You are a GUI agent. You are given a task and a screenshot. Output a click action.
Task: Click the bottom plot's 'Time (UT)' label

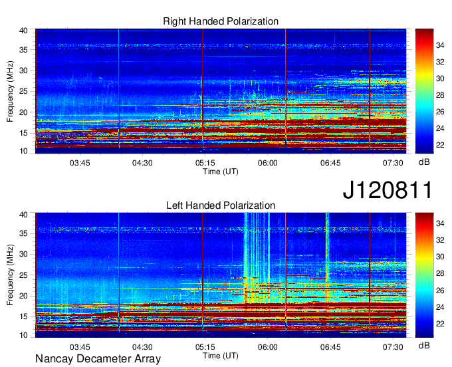(x=221, y=356)
